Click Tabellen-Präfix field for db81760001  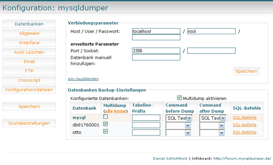click(146, 125)
